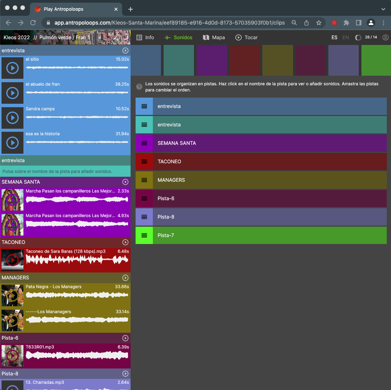Open the user account profile icon
The image size is (391, 390).
point(385,38)
